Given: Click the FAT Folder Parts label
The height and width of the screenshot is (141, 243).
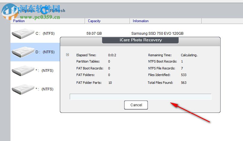Looking at the screenshot, I should coord(89,83).
